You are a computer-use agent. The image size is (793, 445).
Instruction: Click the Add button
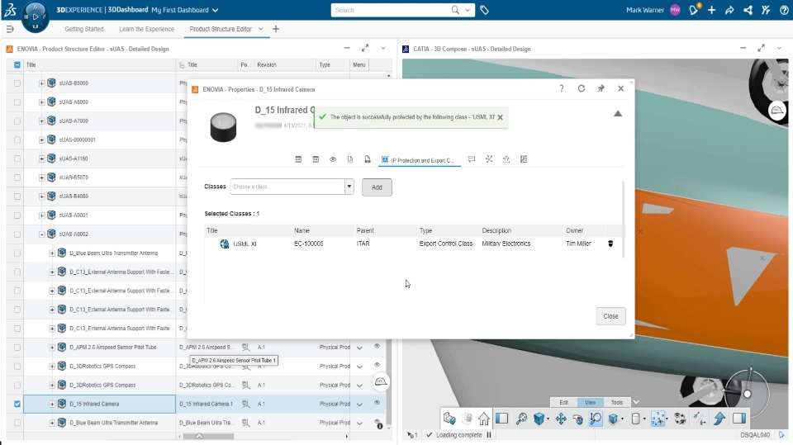pos(377,187)
